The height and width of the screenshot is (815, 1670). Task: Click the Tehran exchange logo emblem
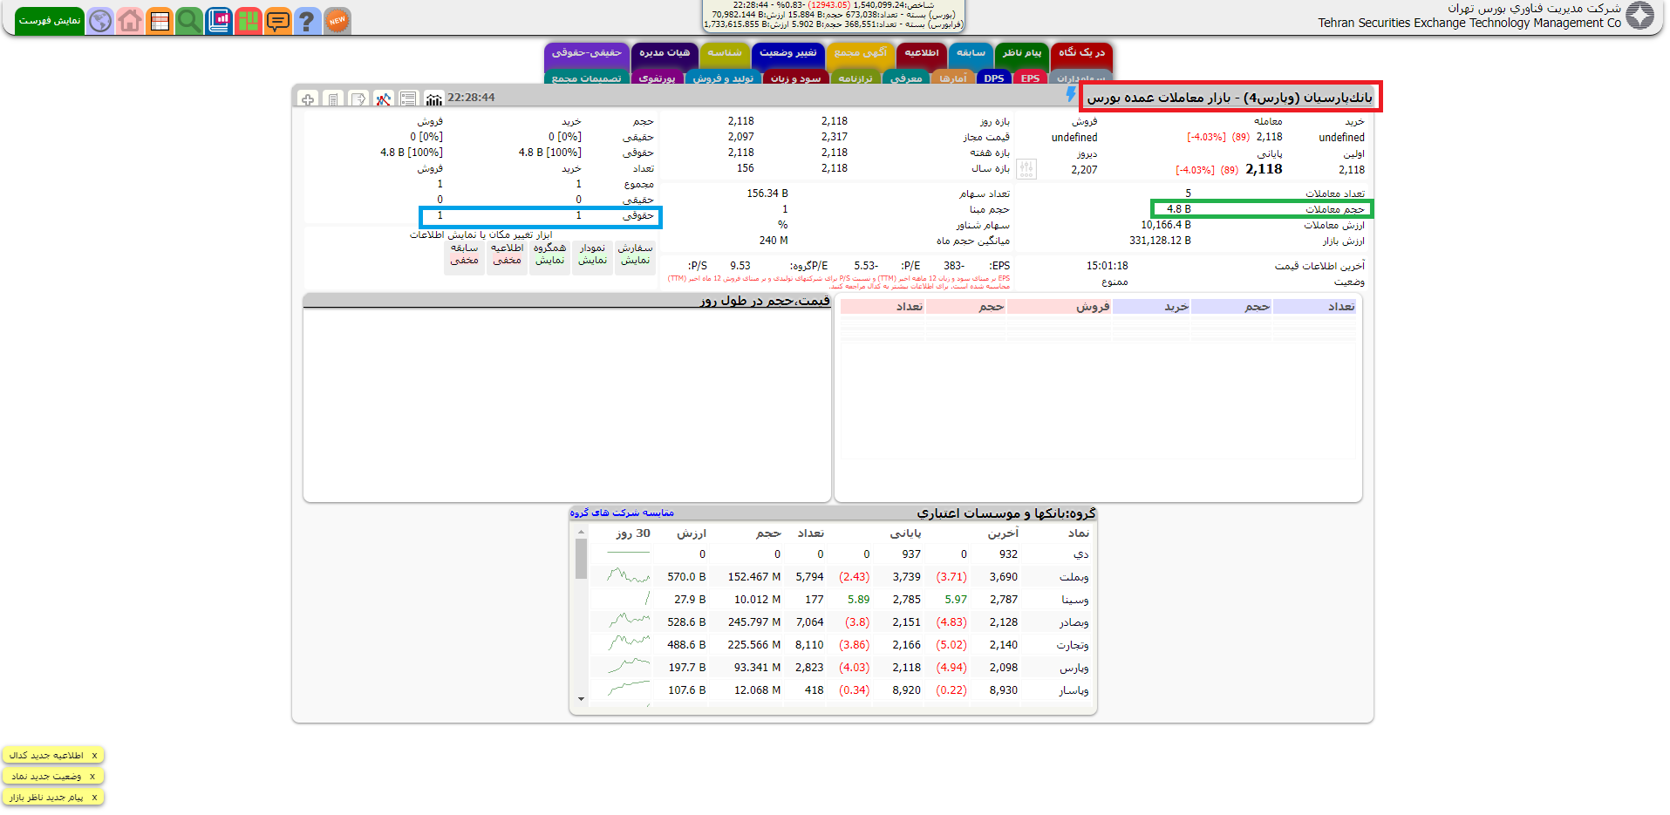[1640, 16]
